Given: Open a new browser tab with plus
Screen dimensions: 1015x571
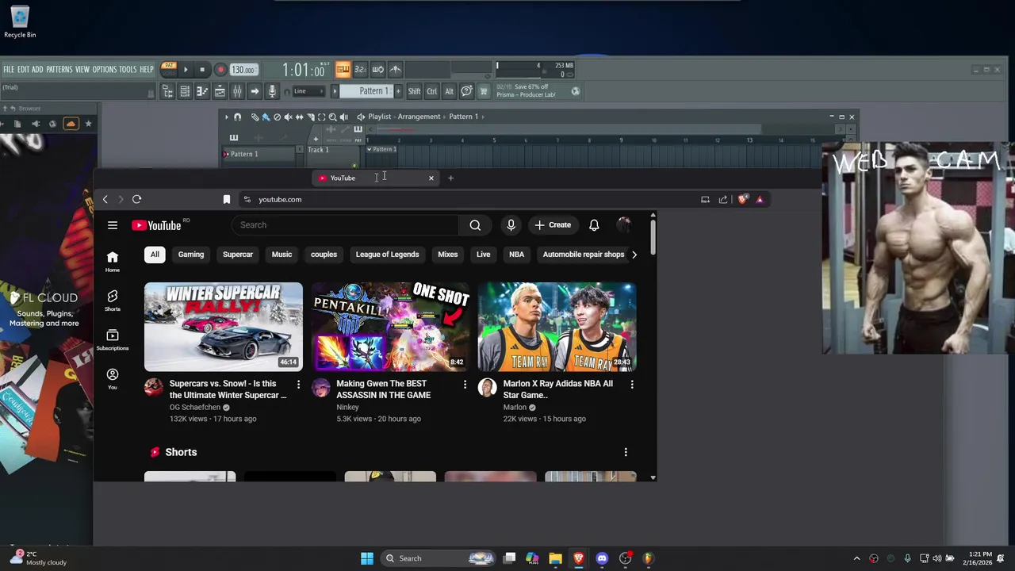Looking at the screenshot, I should [x=450, y=178].
